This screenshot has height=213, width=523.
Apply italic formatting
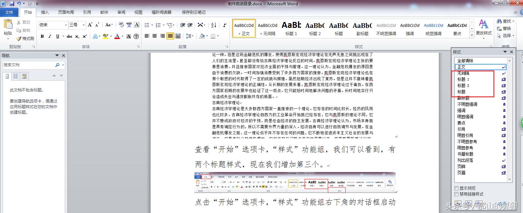50,36
